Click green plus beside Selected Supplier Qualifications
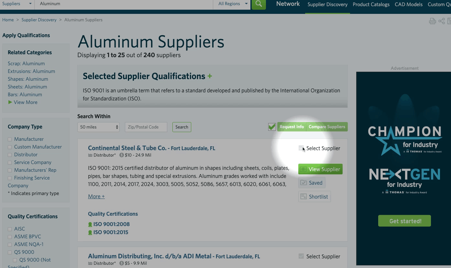The image size is (451, 268). coord(210,76)
